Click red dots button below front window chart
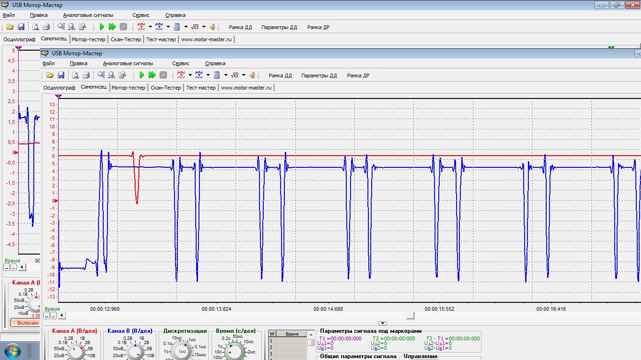This screenshot has height=360, width=641. (53, 315)
